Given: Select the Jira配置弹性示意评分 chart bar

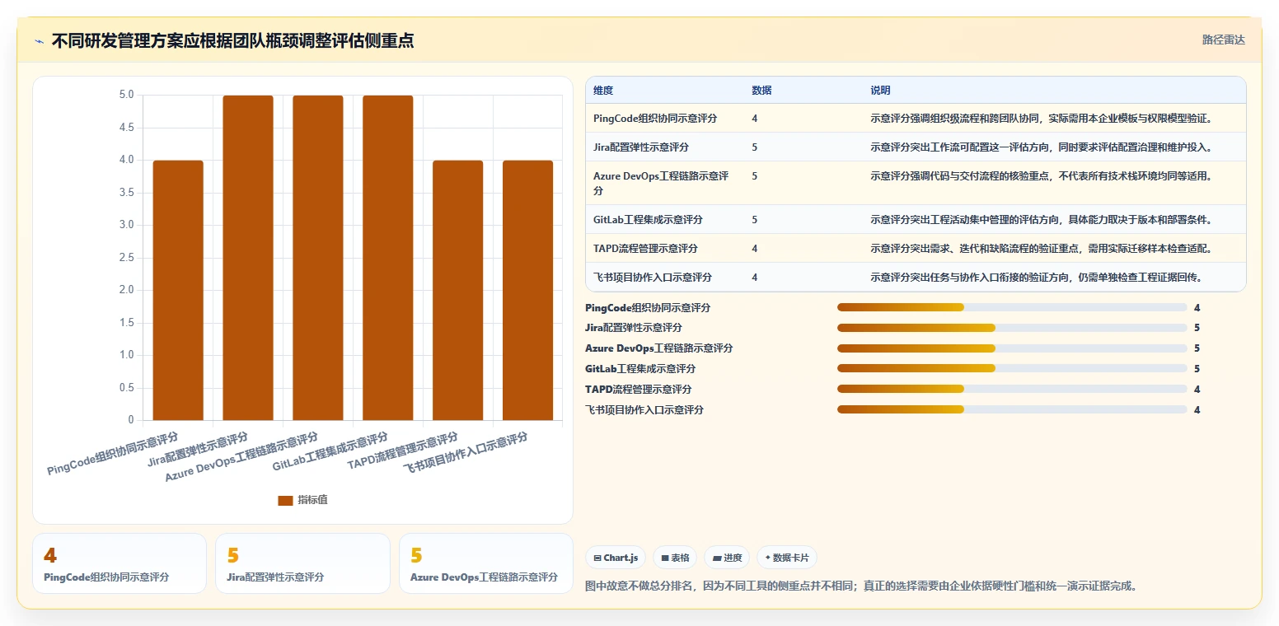Looking at the screenshot, I should [x=248, y=258].
